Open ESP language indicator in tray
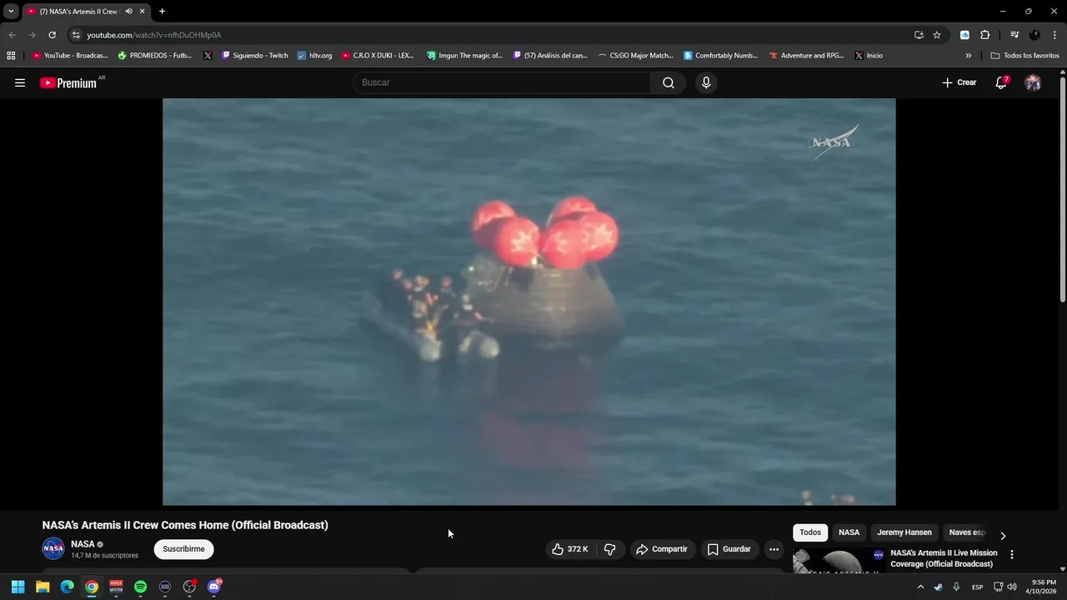The height and width of the screenshot is (600, 1067). click(977, 587)
